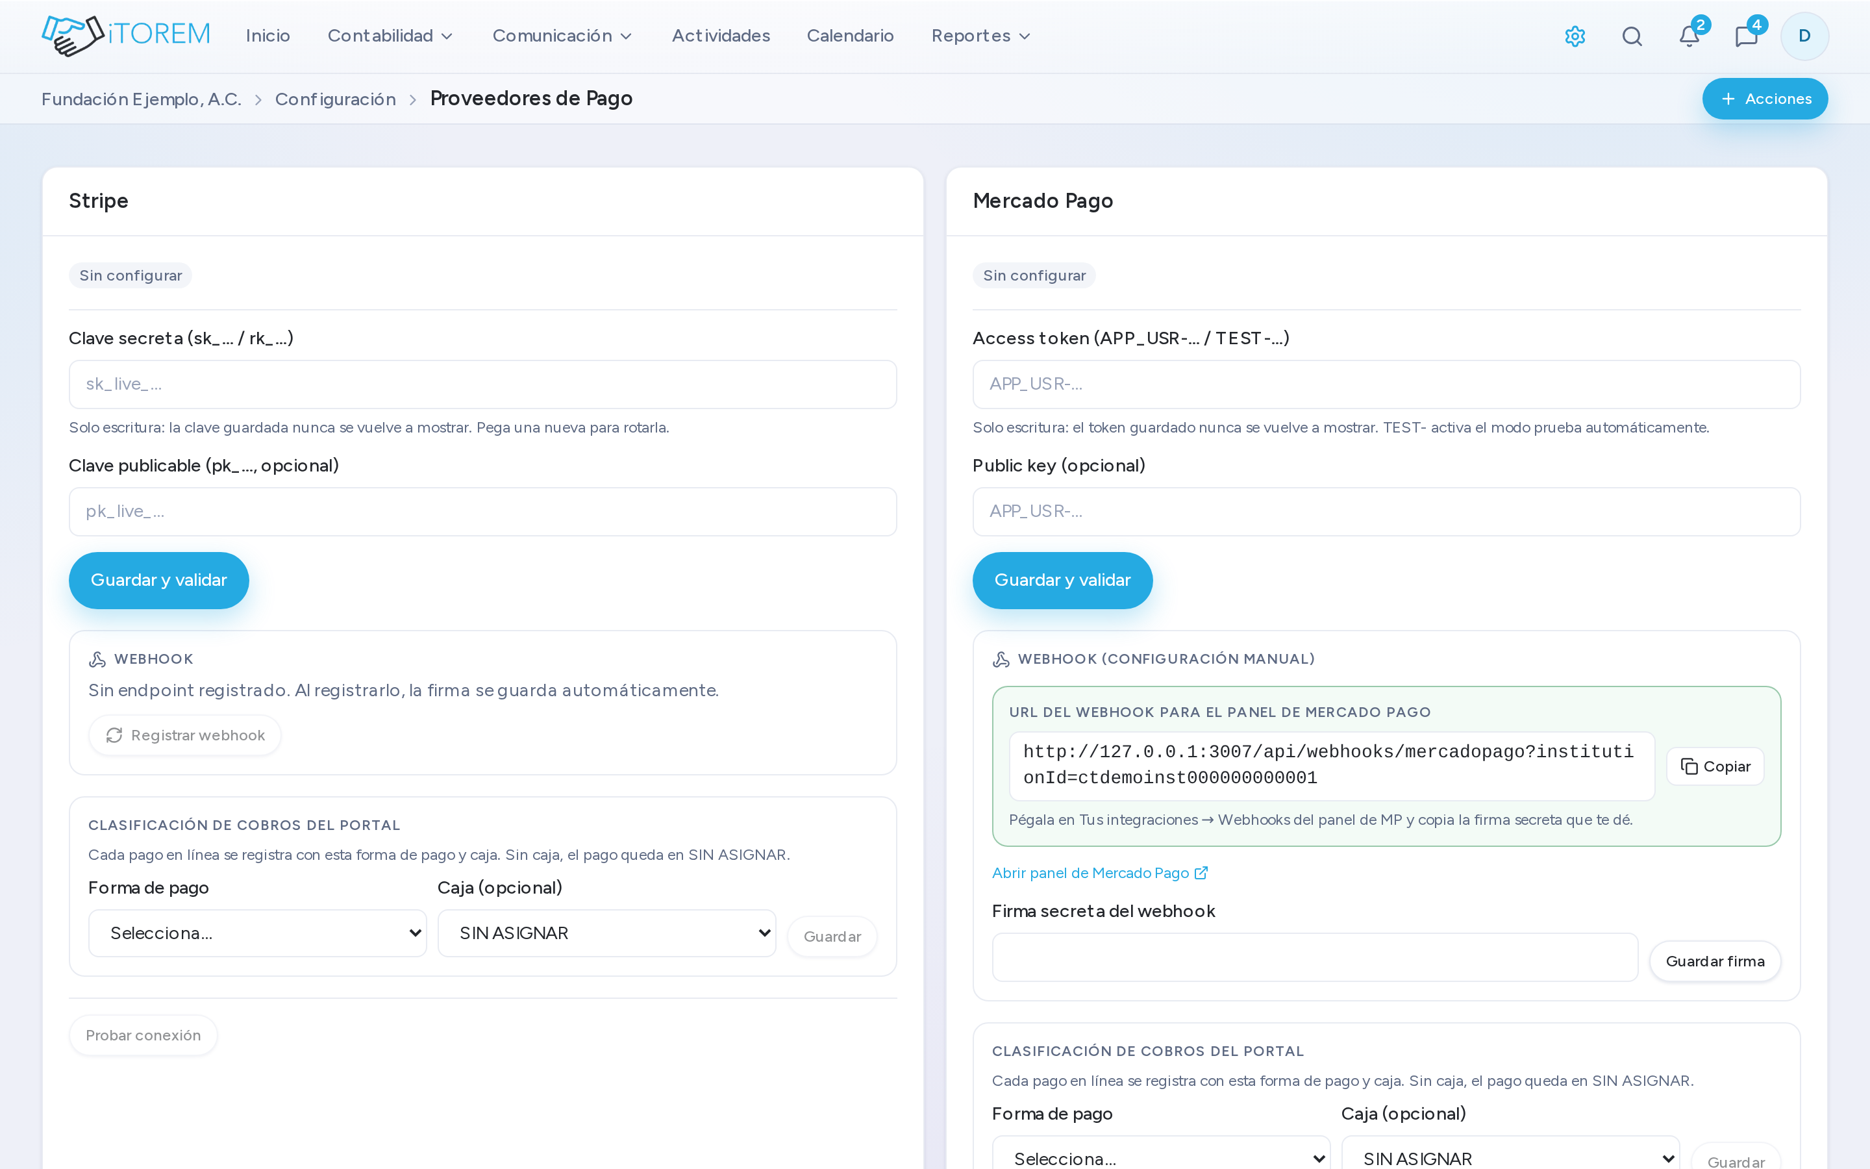The width and height of the screenshot is (1870, 1169).
Task: Click the Probar conexión button
Action: point(143,1035)
